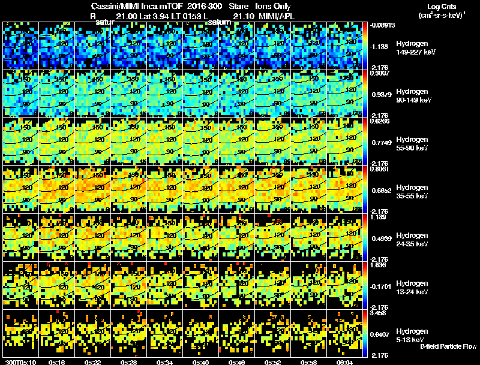The width and height of the screenshot is (480, 365).
Task: Click the 300T05:10 time axis label
Action: (x=20, y=362)
